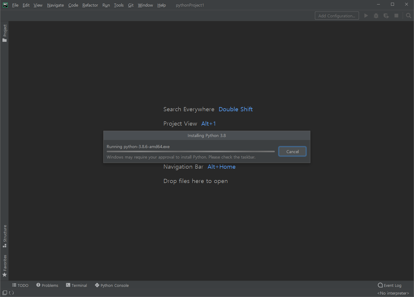Click the Search Everywhere magnifier icon
Screen dimensions: 414x297
[409, 16]
